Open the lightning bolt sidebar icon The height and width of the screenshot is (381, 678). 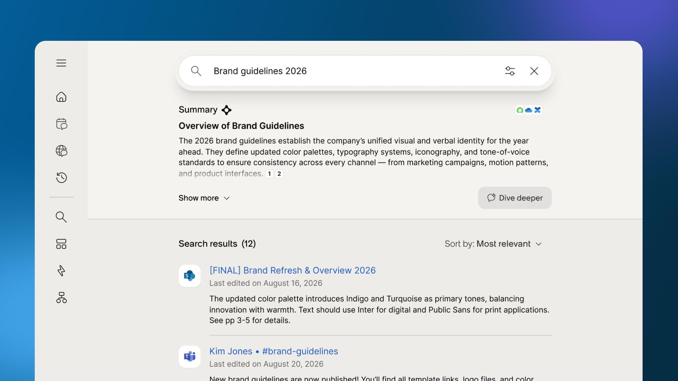(x=61, y=271)
